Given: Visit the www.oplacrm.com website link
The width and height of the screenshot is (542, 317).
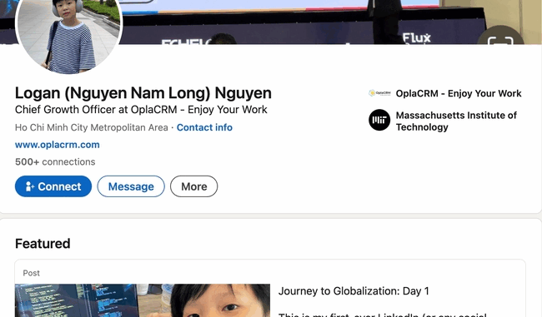Looking at the screenshot, I should pyautogui.click(x=57, y=145).
